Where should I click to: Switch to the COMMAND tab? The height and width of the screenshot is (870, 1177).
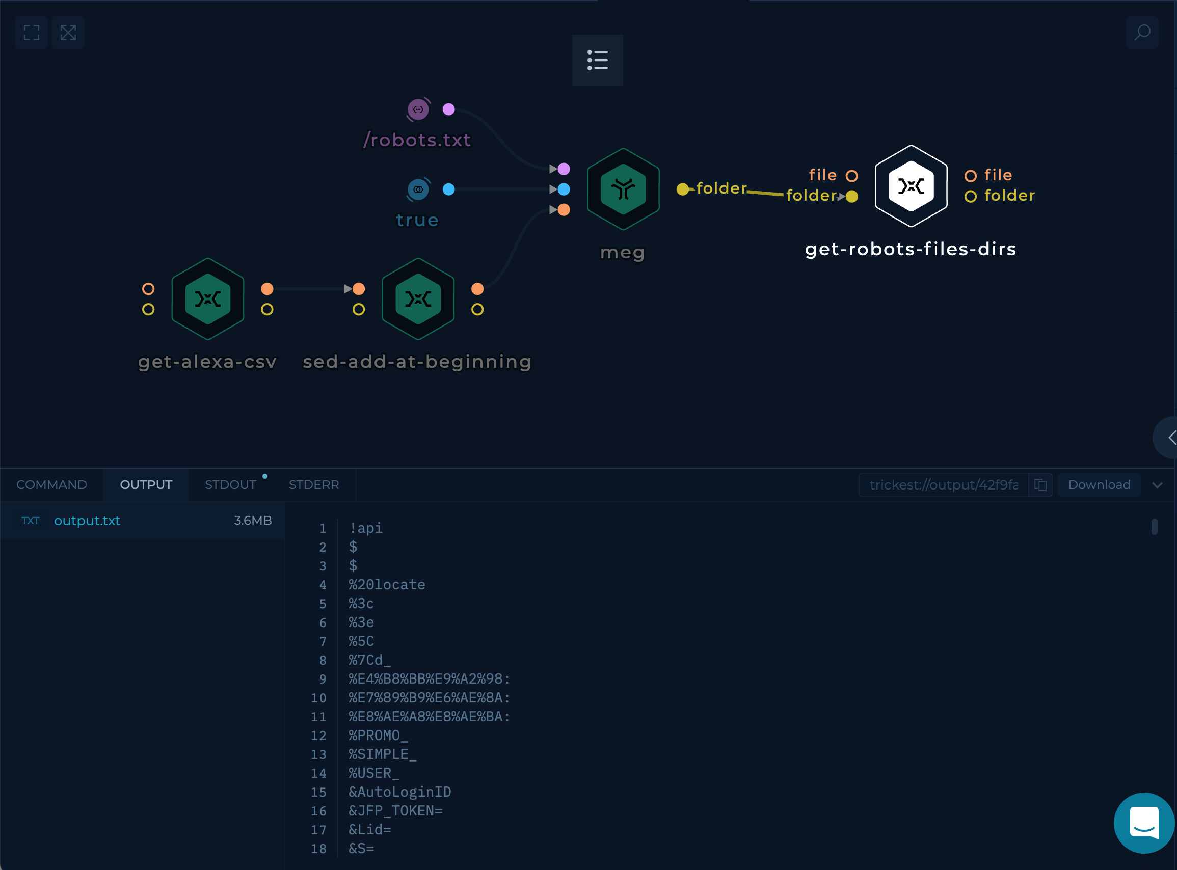pyautogui.click(x=51, y=484)
